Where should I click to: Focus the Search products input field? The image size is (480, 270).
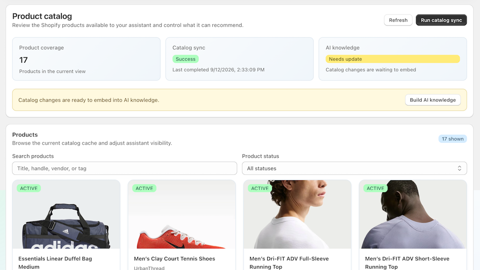tap(124, 168)
